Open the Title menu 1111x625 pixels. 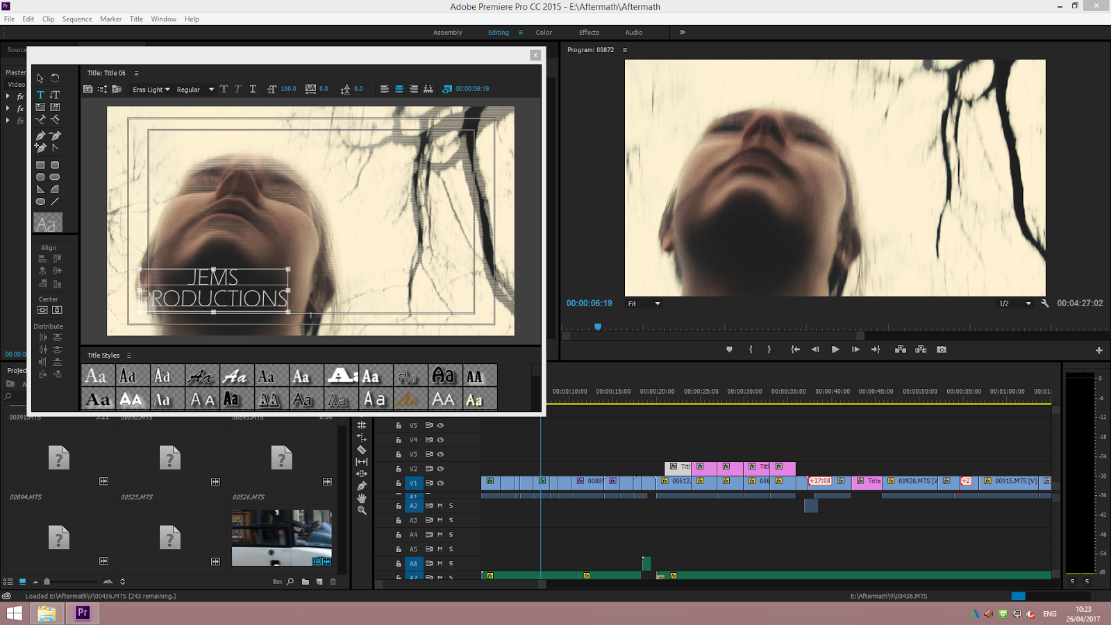tap(136, 19)
